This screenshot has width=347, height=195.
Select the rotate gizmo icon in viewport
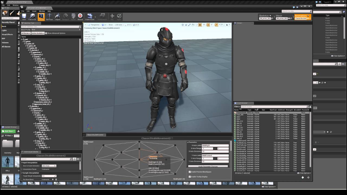[186, 25]
